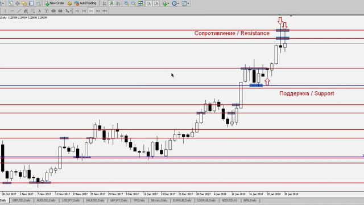
Task: Switch timeframe to W1
Action: coord(98,11)
